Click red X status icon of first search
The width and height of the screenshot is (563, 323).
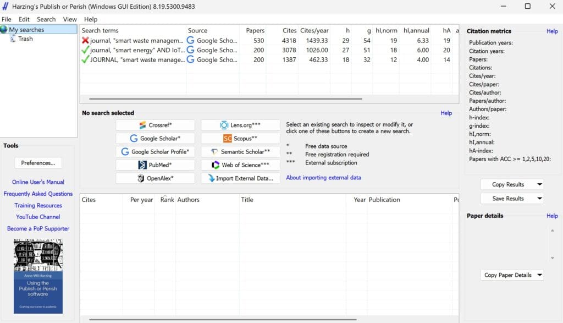click(x=85, y=40)
